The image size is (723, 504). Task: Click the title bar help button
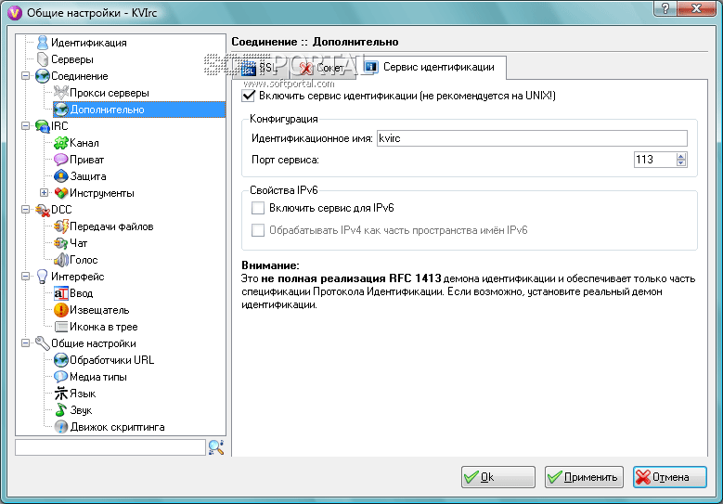pyautogui.click(x=665, y=8)
